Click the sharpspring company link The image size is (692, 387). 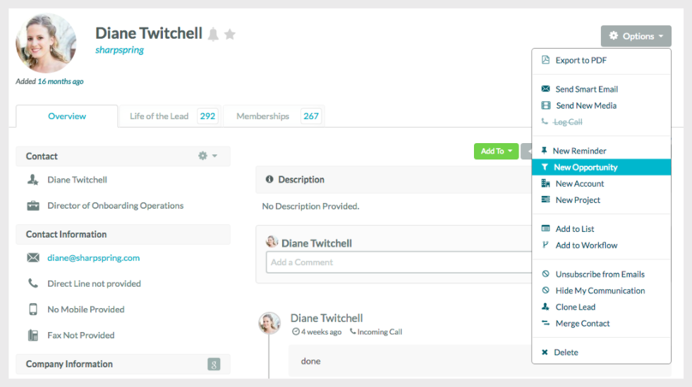[x=120, y=50]
